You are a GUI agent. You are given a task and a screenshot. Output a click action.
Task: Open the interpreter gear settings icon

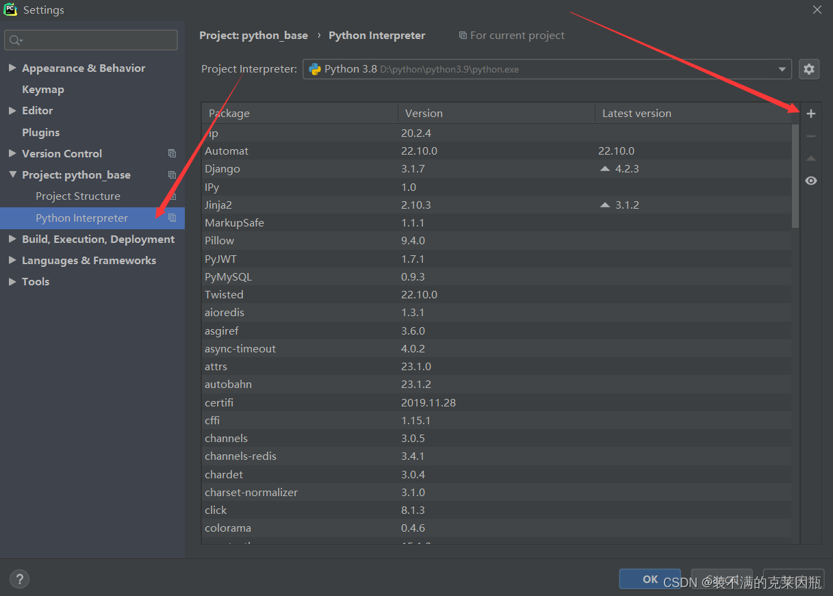click(809, 69)
